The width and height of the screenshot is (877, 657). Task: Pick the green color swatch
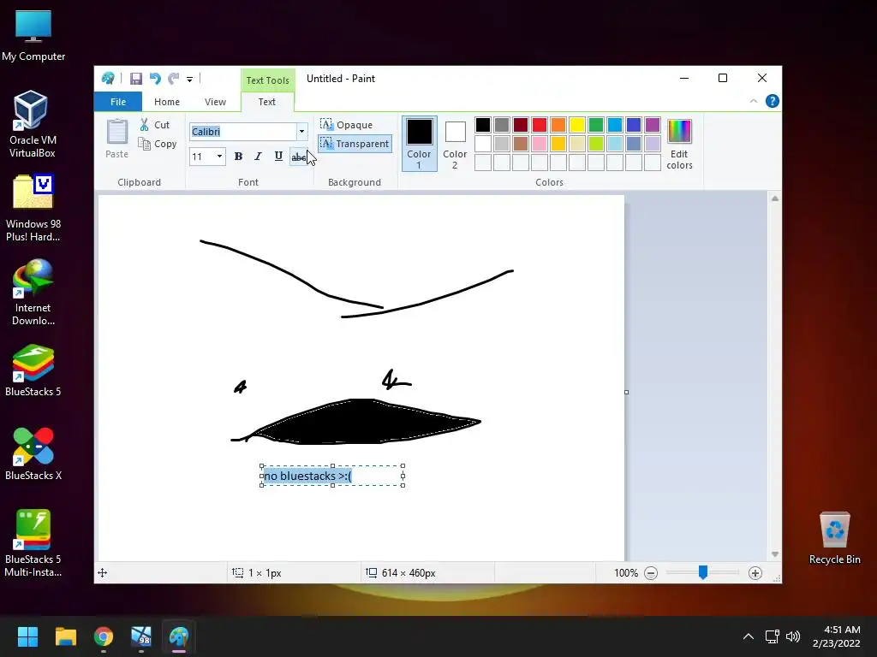coord(596,125)
